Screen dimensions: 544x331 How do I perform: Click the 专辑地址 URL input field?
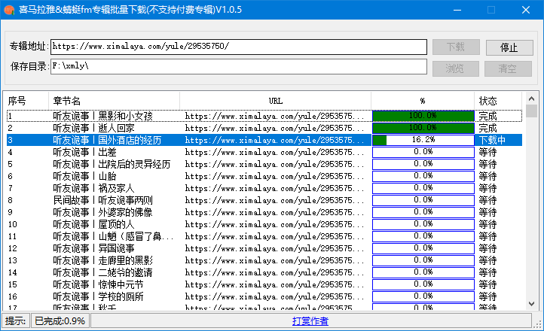click(238, 46)
